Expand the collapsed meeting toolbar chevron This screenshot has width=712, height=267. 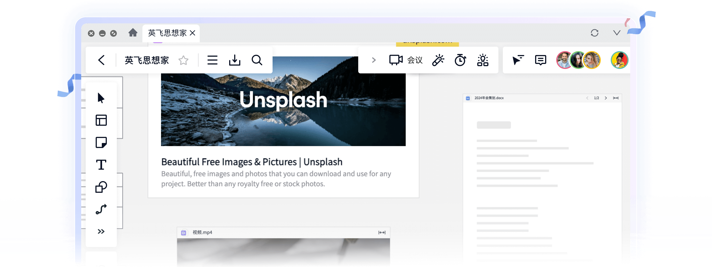coord(374,60)
